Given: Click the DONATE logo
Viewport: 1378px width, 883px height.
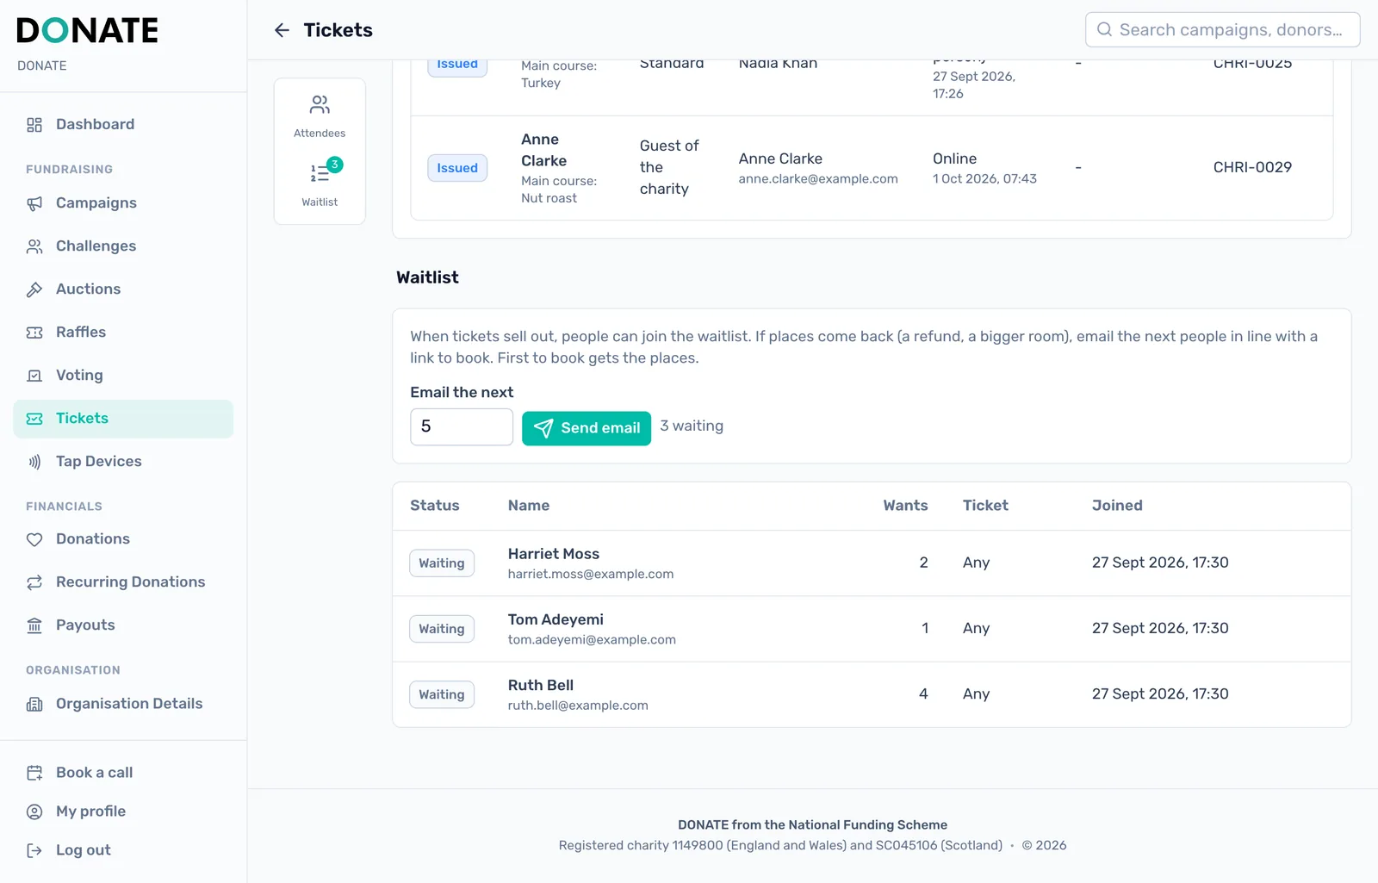Looking at the screenshot, I should 87,31.
